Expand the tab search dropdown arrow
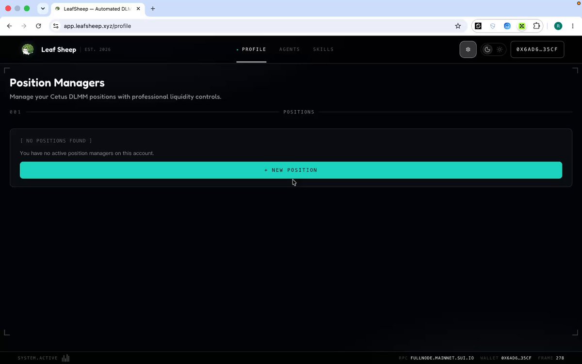This screenshot has height=364, width=582. (x=43, y=9)
